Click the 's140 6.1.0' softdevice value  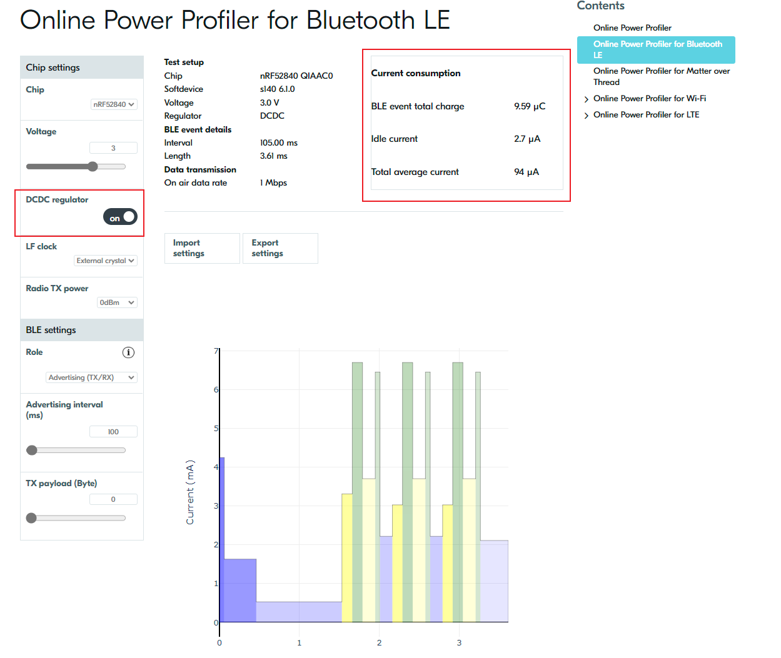278,89
